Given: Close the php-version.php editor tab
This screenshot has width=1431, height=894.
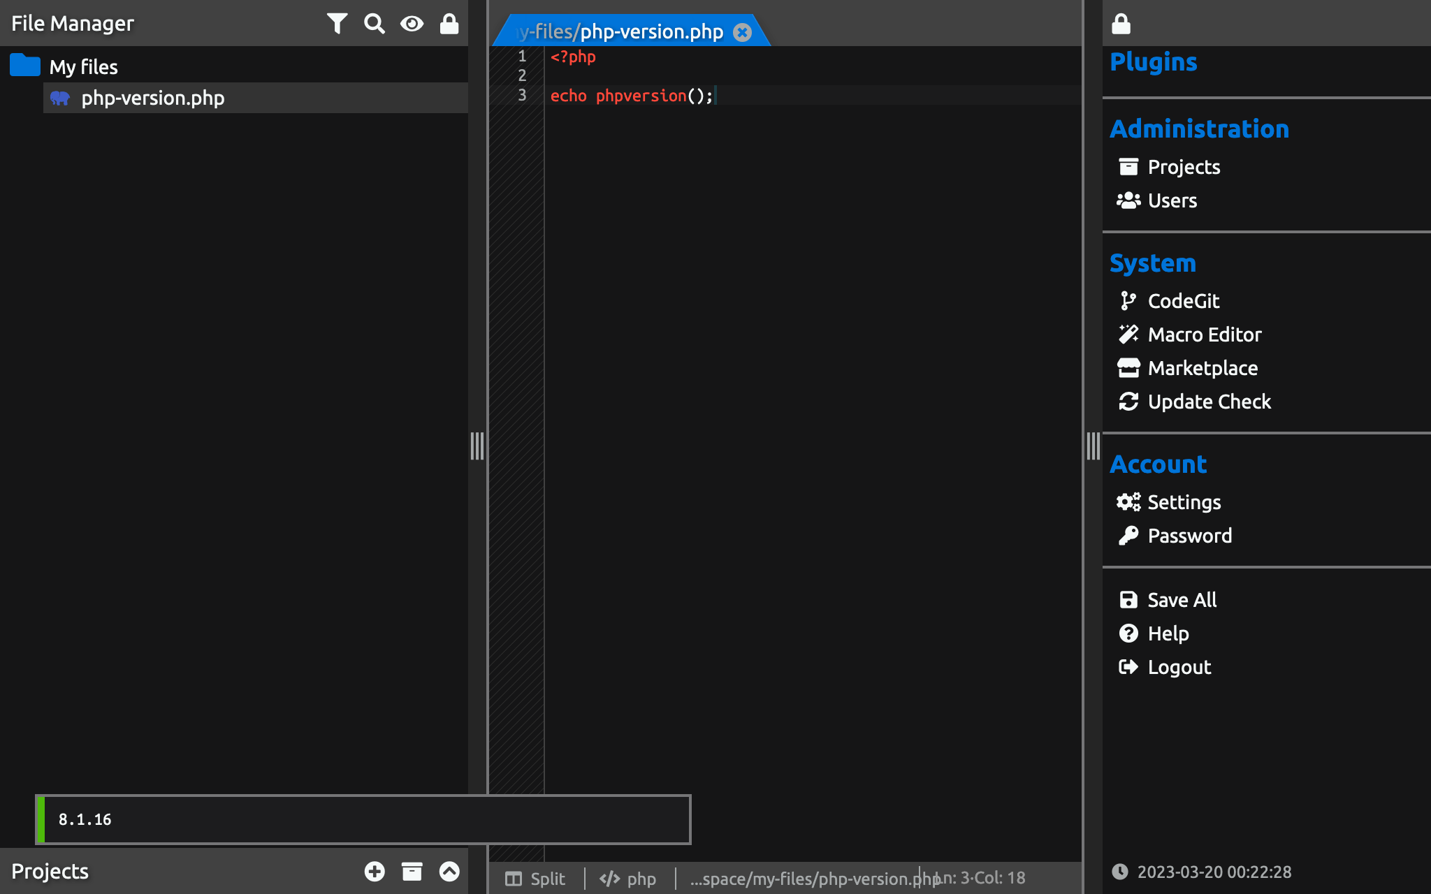Looking at the screenshot, I should click(743, 32).
